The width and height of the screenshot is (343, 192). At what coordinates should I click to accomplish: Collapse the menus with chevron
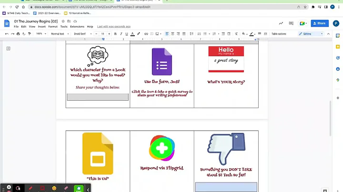pos(328,34)
